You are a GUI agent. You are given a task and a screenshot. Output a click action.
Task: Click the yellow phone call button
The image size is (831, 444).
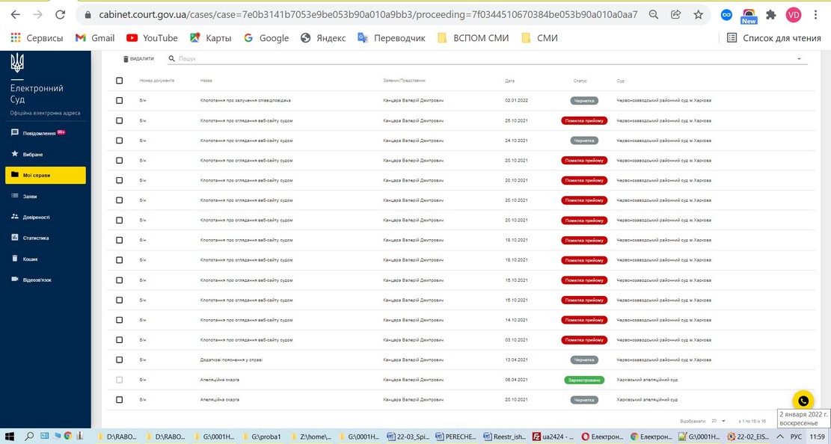(x=803, y=401)
